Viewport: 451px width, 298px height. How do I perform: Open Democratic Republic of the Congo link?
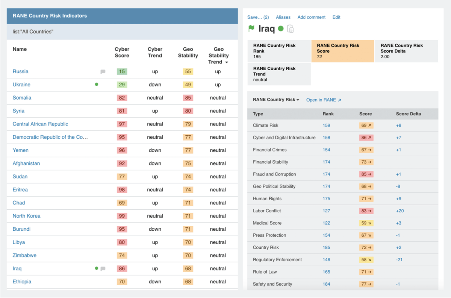[50, 137]
